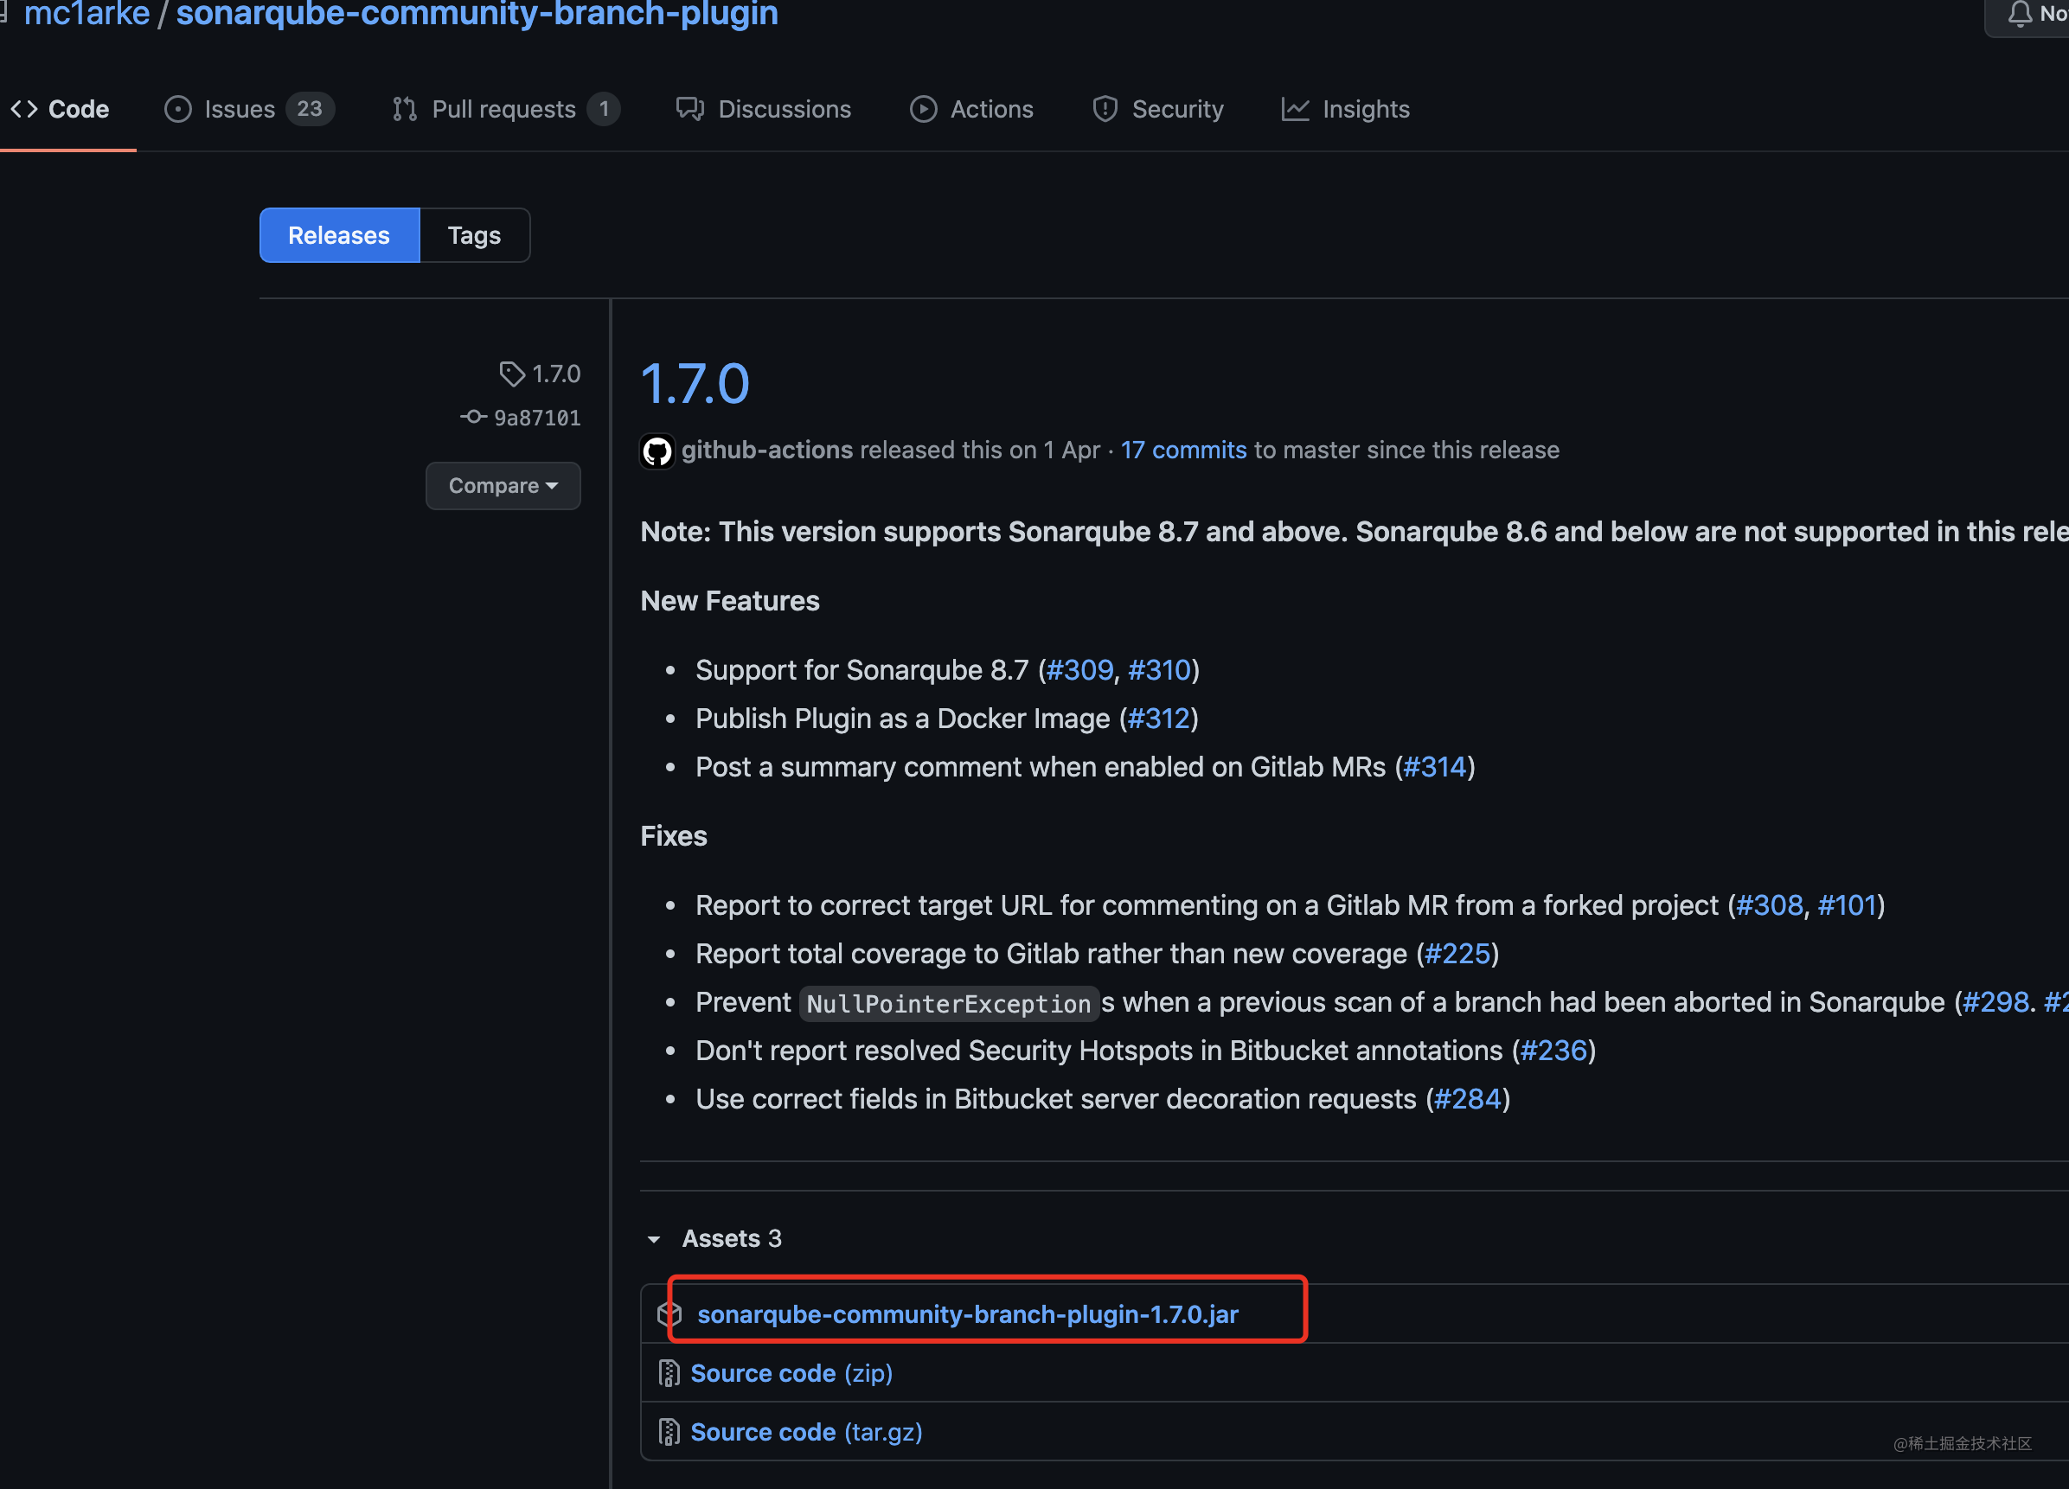Click the package icon next to the jar asset
The width and height of the screenshot is (2069, 1489).
click(669, 1314)
